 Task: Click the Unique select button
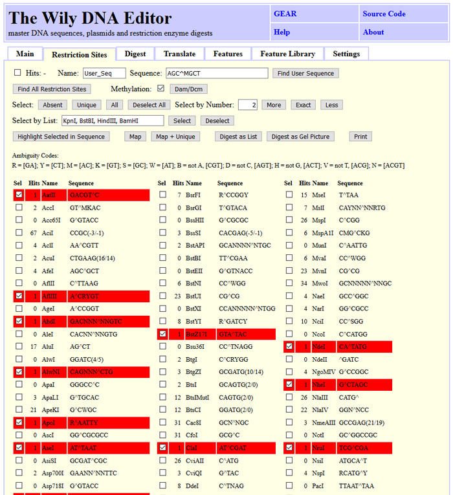86,105
